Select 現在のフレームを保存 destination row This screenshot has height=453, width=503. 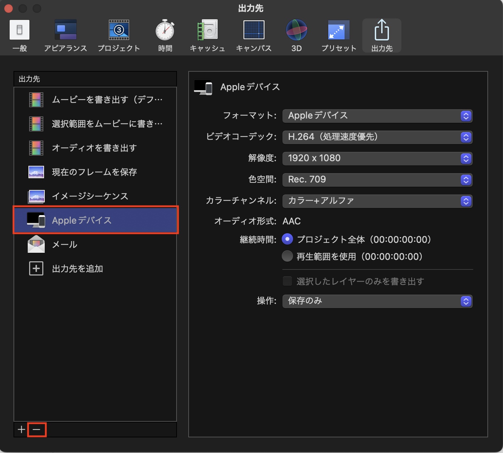point(95,172)
